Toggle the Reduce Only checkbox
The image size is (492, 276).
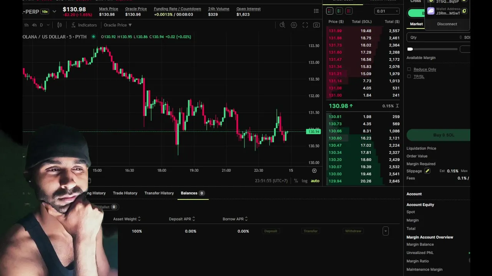(409, 69)
